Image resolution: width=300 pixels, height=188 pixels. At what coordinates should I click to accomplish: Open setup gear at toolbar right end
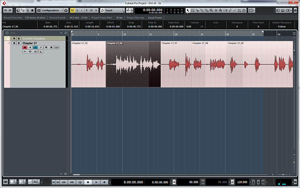295,10
